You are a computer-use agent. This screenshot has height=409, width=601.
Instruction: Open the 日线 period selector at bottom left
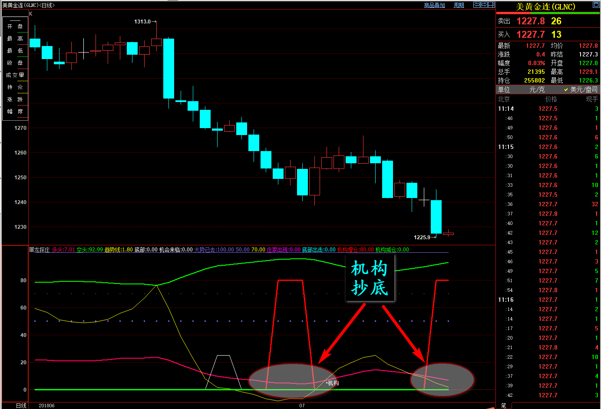(x=21, y=406)
